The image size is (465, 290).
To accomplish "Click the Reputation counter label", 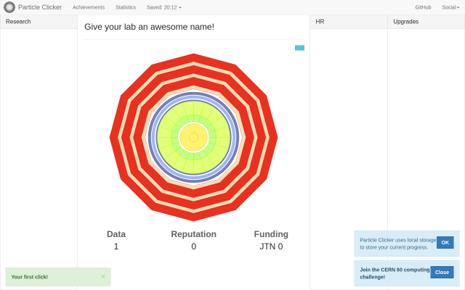I will point(194,234).
